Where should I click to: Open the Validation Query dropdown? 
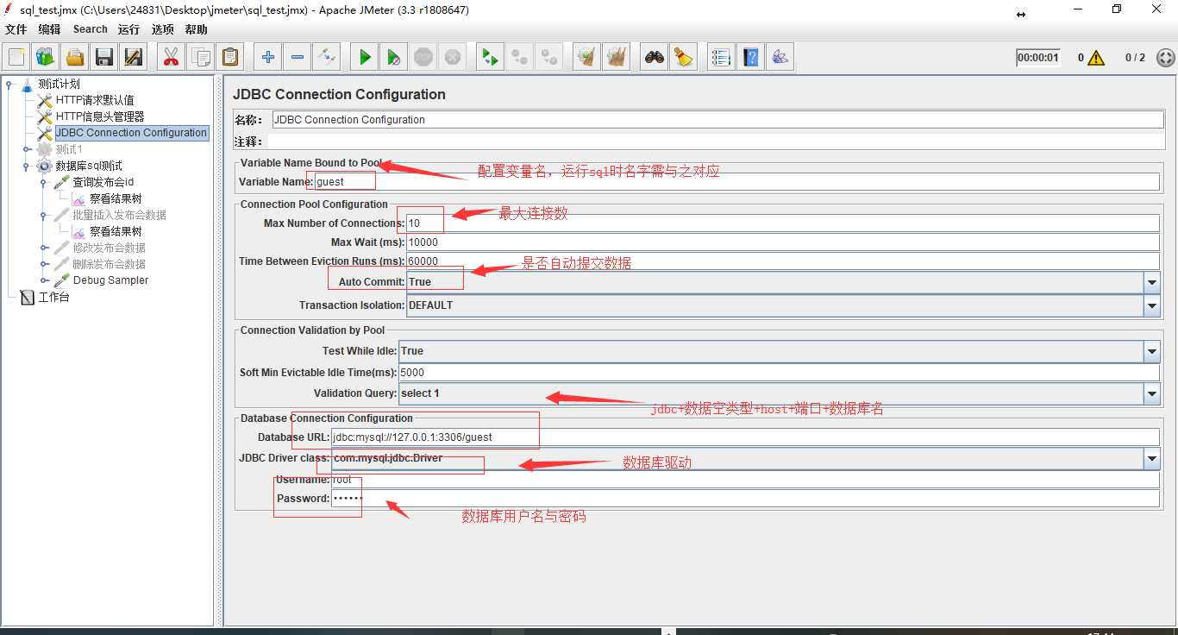tap(1152, 393)
